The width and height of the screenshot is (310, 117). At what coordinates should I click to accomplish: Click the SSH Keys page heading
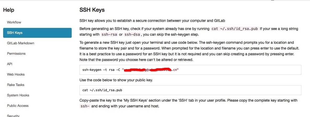click(92, 10)
